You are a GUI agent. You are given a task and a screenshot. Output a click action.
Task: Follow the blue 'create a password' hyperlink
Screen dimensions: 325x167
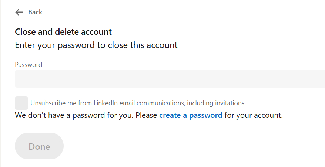point(191,115)
